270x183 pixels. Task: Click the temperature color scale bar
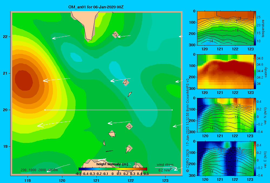coord(255,28)
